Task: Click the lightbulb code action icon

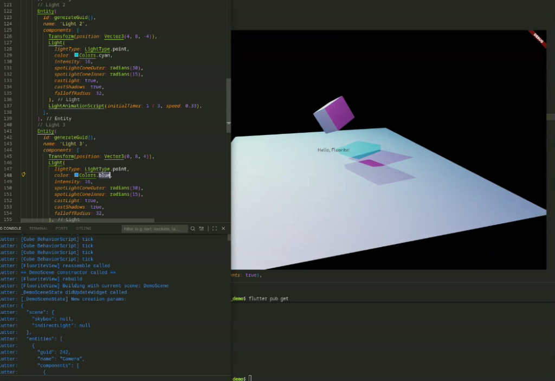Action: [x=23, y=175]
